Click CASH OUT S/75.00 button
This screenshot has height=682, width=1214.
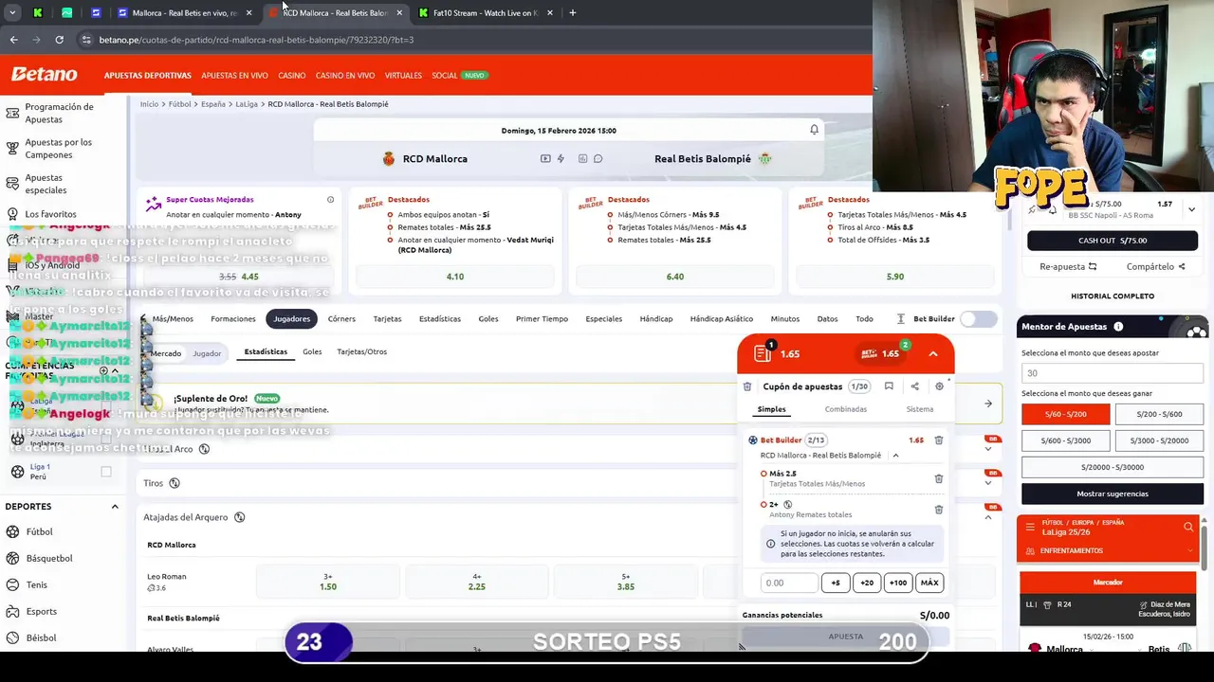pos(1113,241)
